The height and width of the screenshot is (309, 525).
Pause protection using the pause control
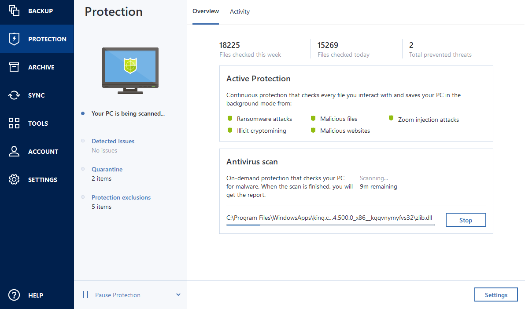(85, 294)
